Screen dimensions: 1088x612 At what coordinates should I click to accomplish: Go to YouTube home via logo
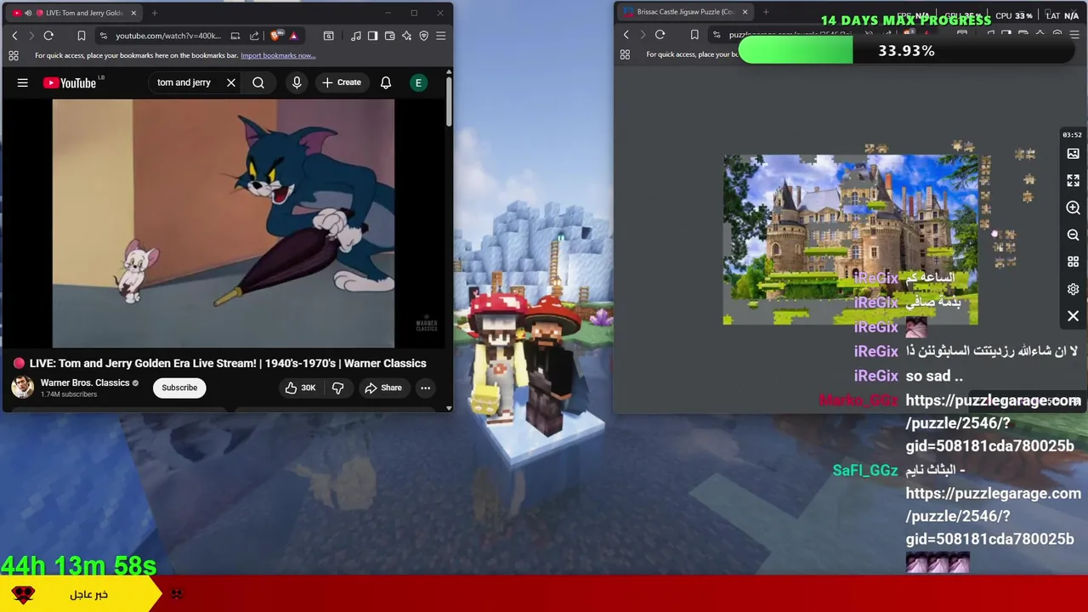pos(70,82)
